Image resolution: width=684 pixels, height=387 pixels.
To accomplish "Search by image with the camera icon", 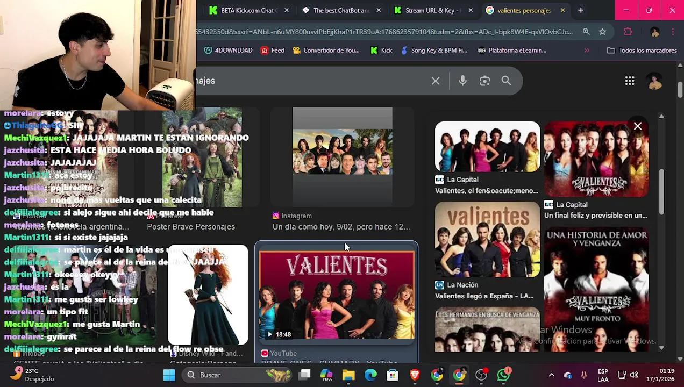I will (x=484, y=81).
